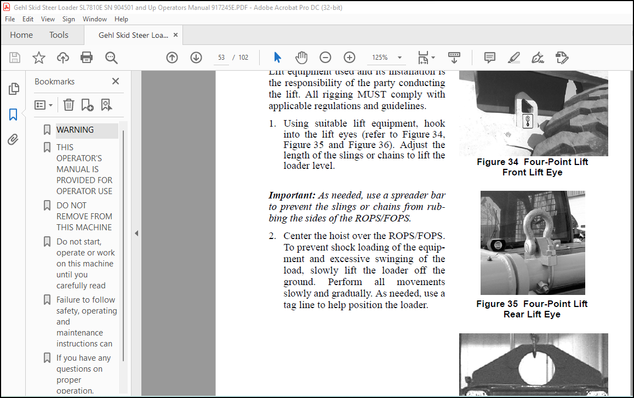634x398 pixels.
Task: Open the Window menu
Action: tap(95, 19)
